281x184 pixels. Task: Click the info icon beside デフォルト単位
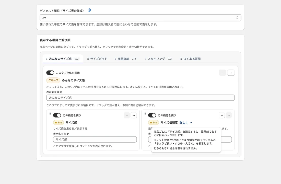[89, 10]
